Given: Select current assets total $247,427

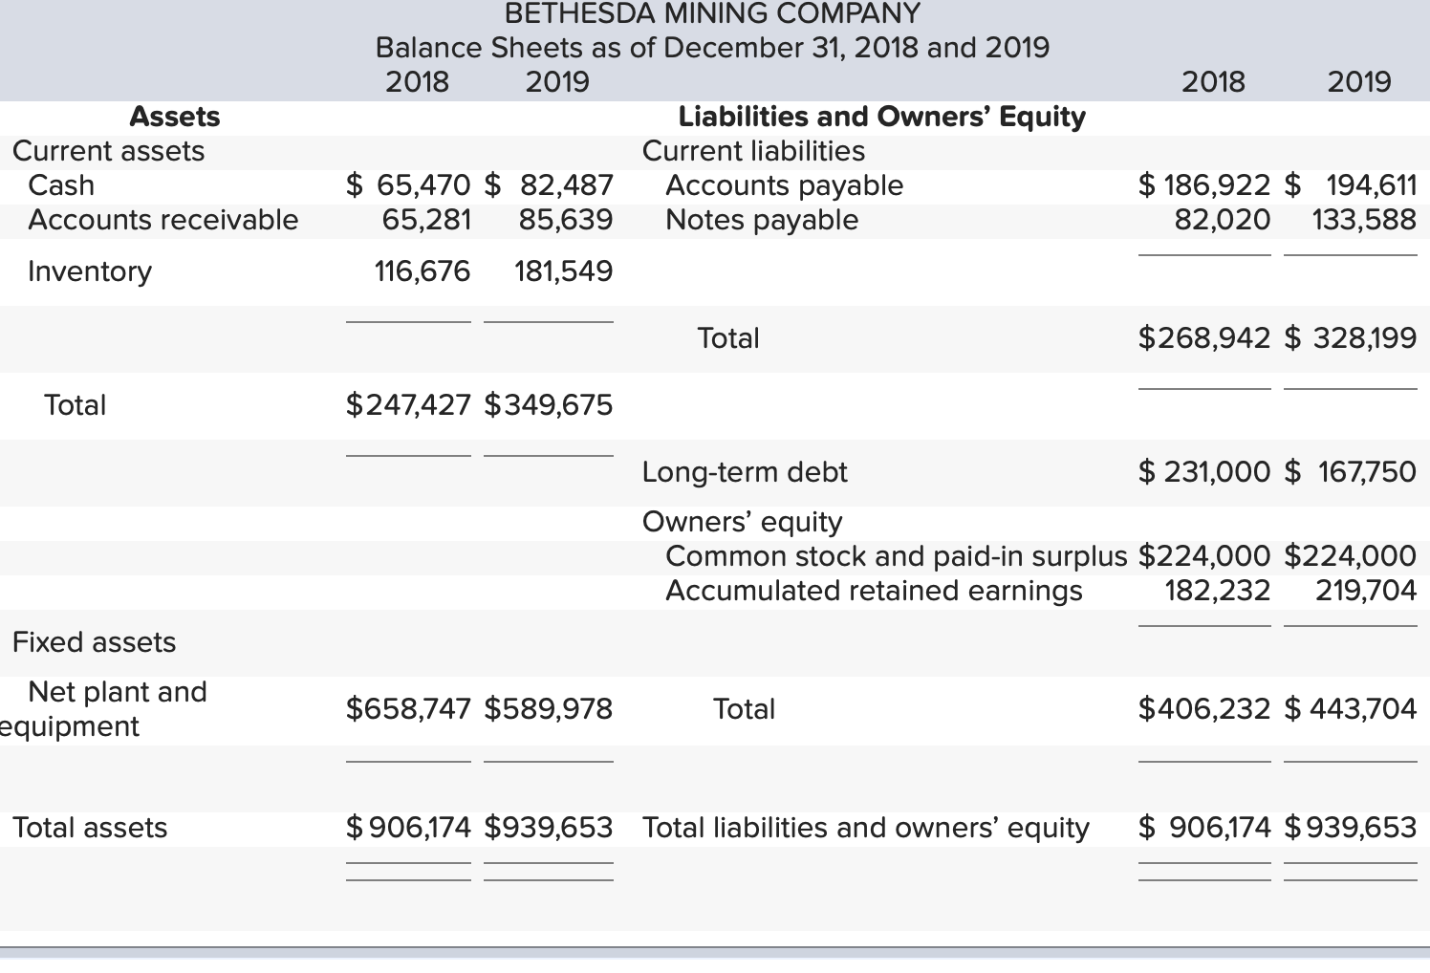Looking at the screenshot, I should [408, 405].
